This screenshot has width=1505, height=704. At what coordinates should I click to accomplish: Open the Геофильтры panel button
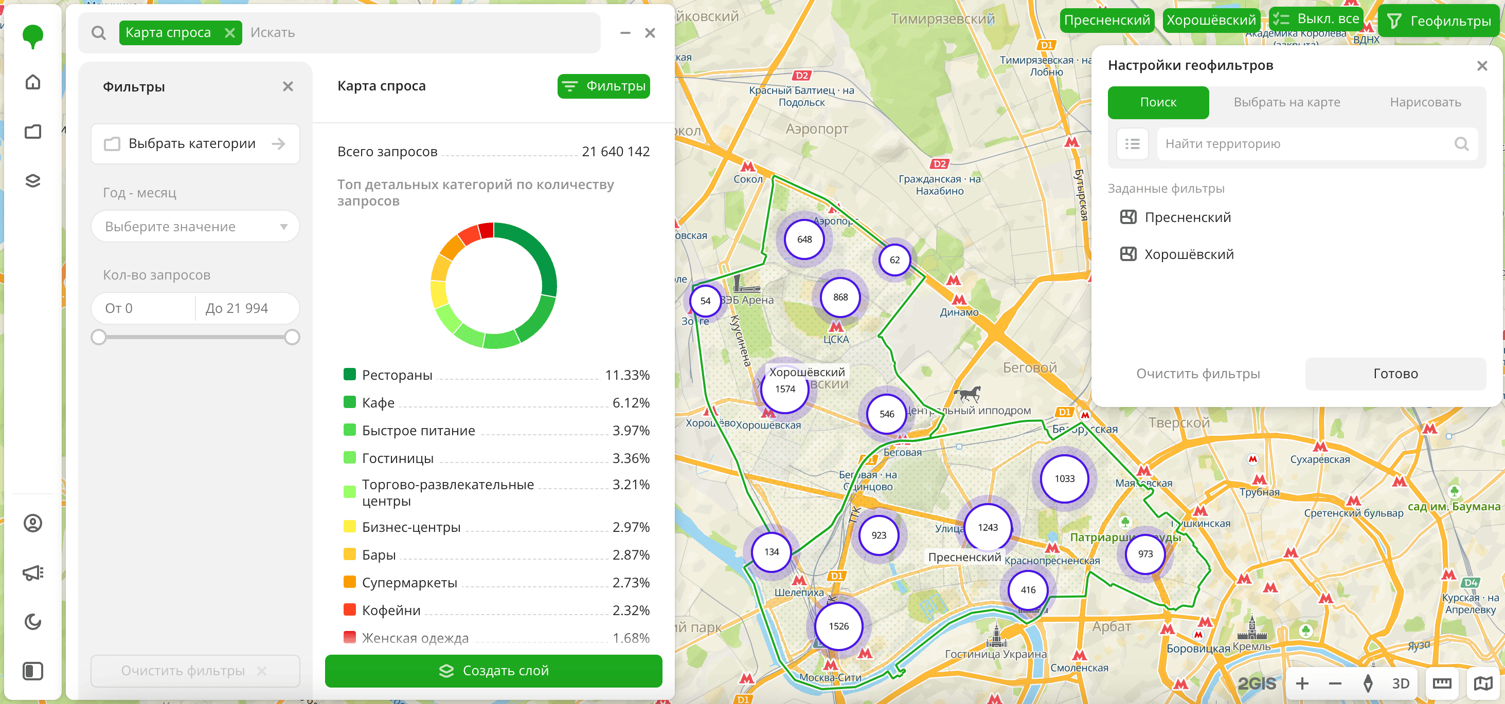pyautogui.click(x=1439, y=21)
